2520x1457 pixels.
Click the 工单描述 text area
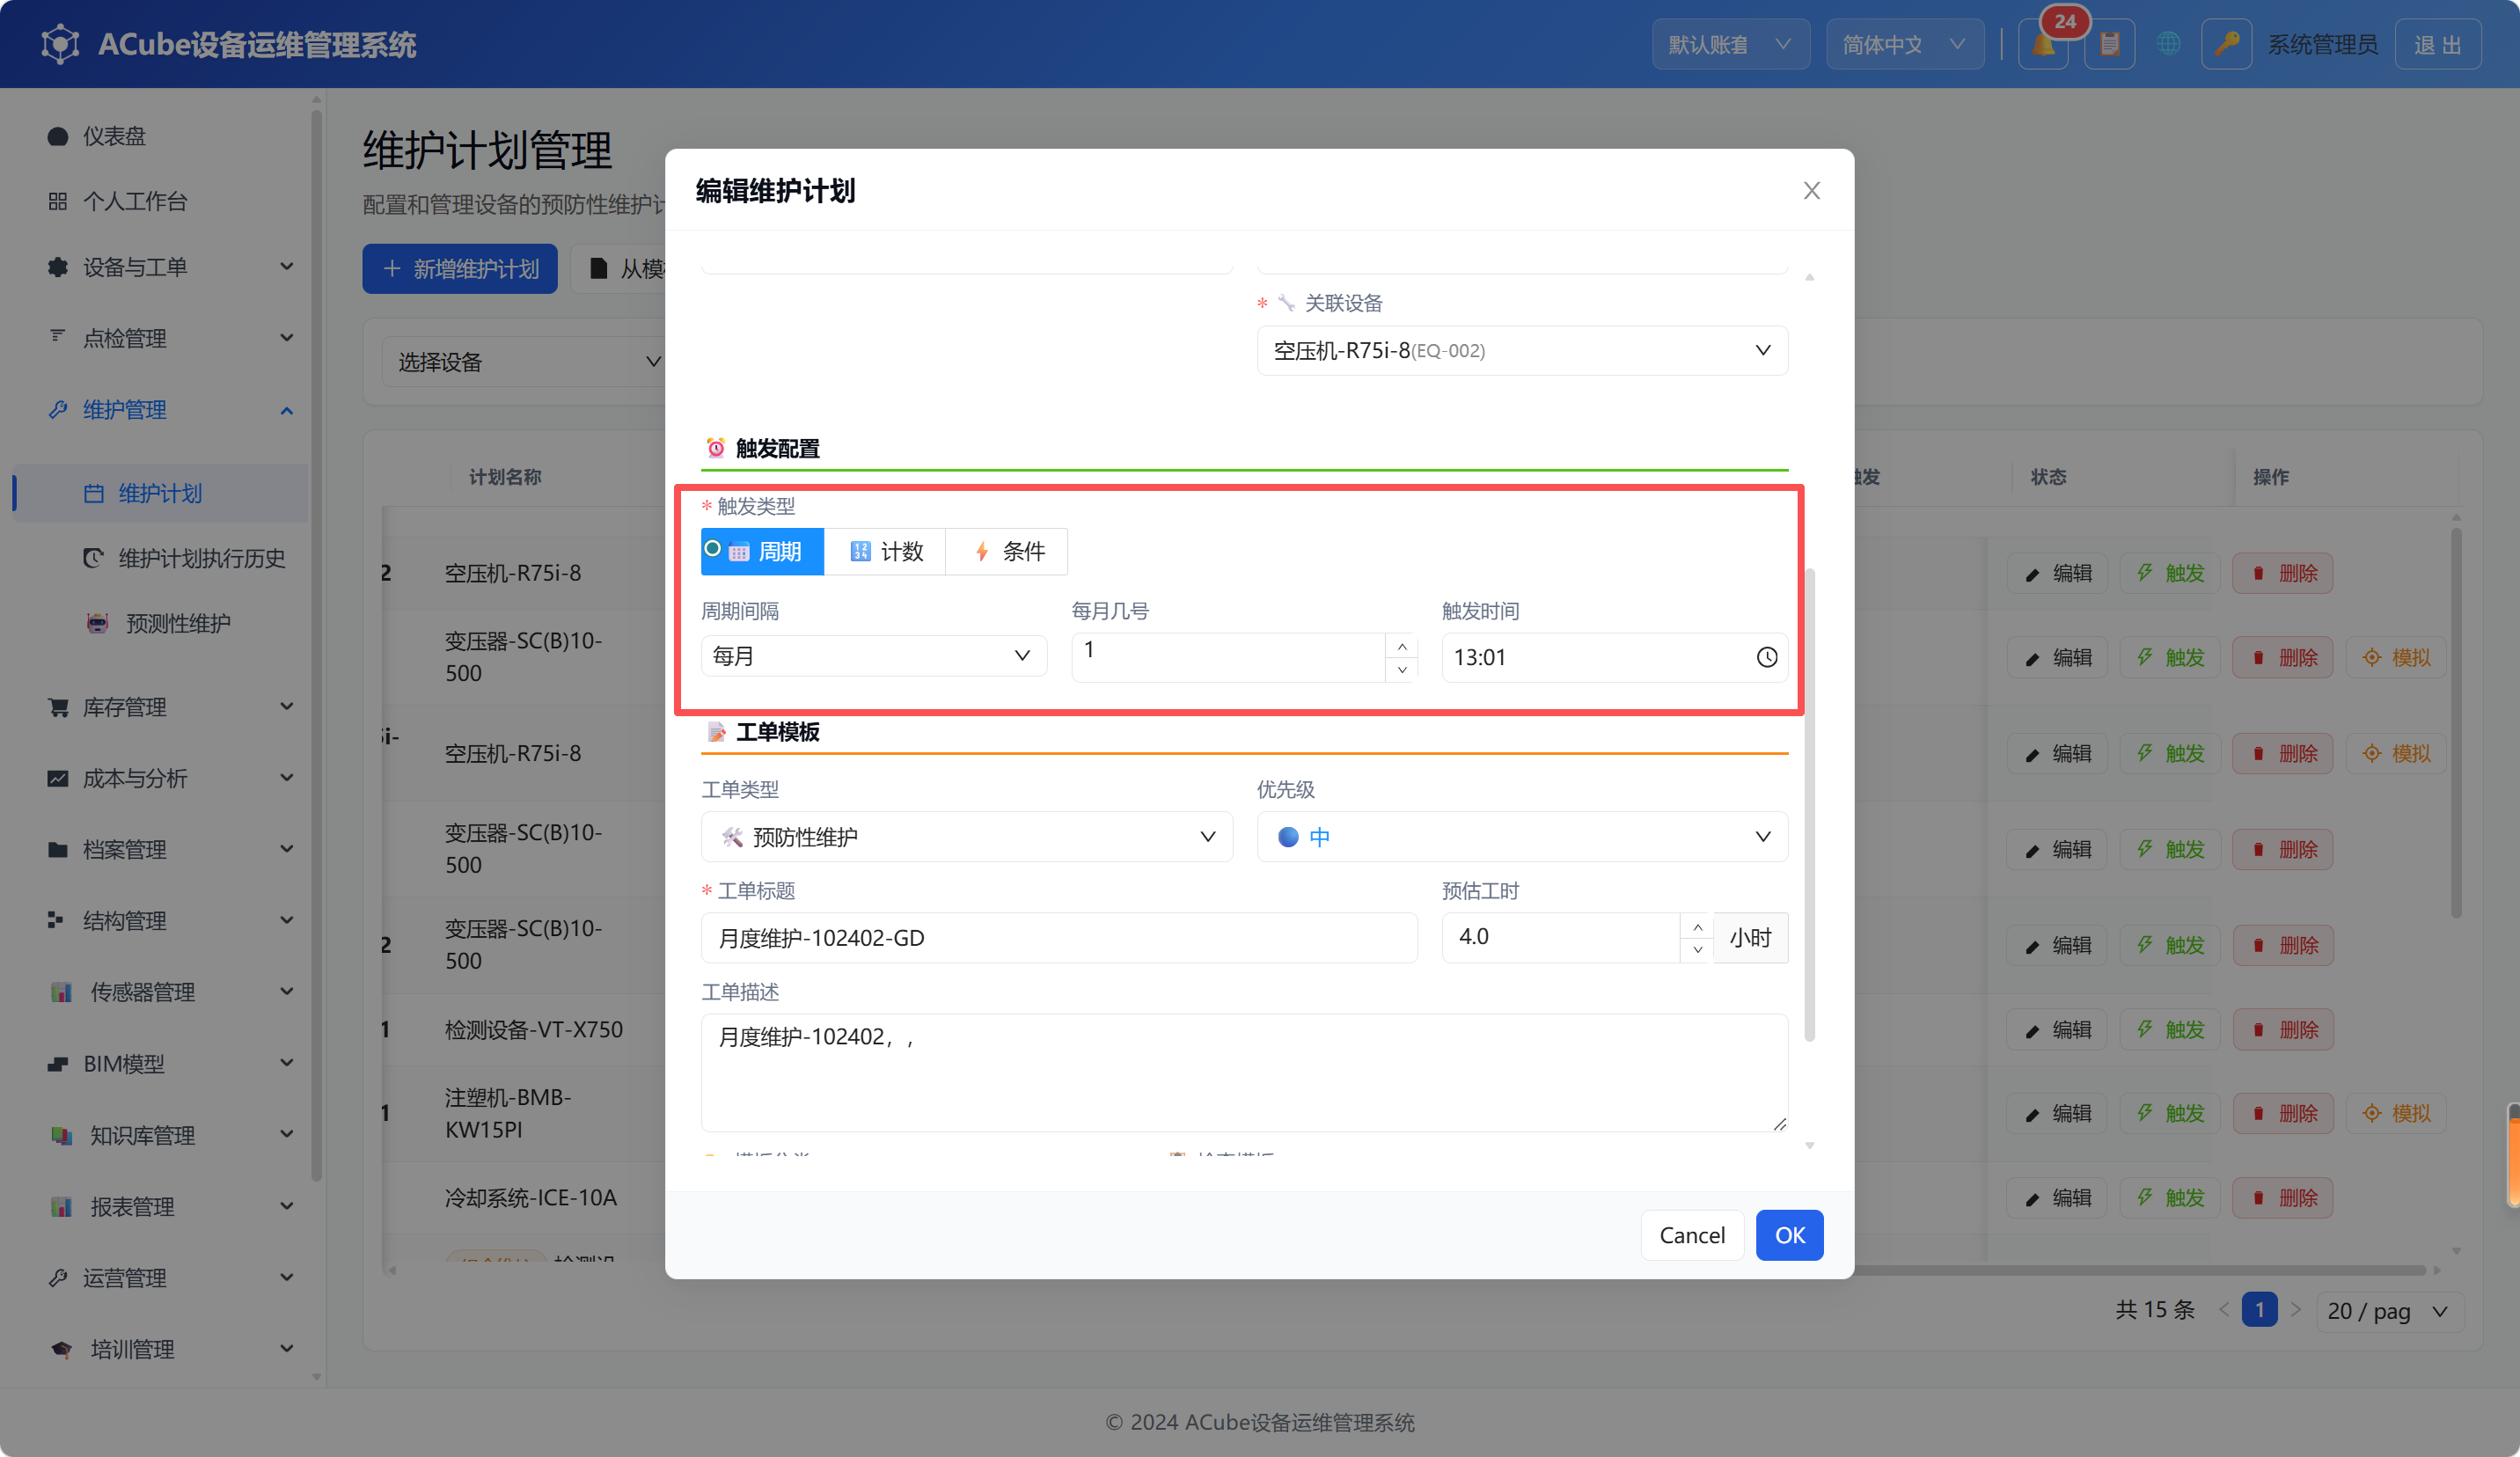[x=1244, y=1072]
